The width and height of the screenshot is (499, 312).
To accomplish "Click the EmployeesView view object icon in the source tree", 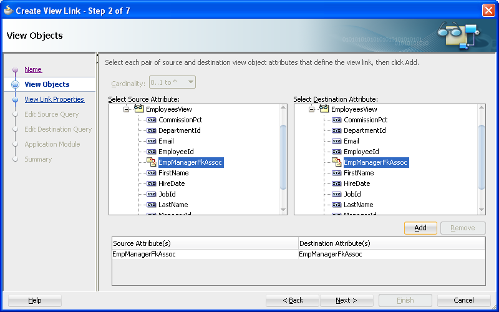I will point(138,109).
